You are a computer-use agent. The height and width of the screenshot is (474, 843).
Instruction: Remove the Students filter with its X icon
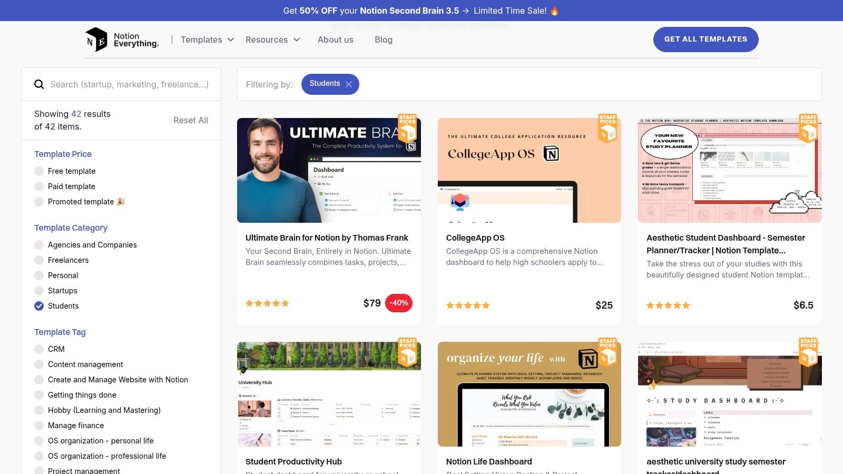coord(349,84)
